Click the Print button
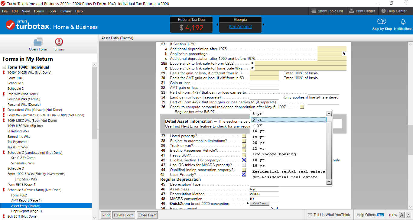Viewport: 413px width, 220px height. (x=106, y=215)
